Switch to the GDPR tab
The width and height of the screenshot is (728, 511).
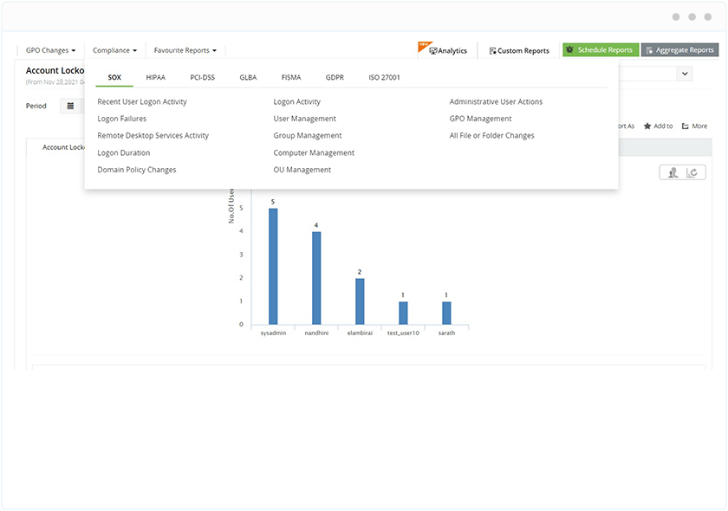[x=335, y=77]
